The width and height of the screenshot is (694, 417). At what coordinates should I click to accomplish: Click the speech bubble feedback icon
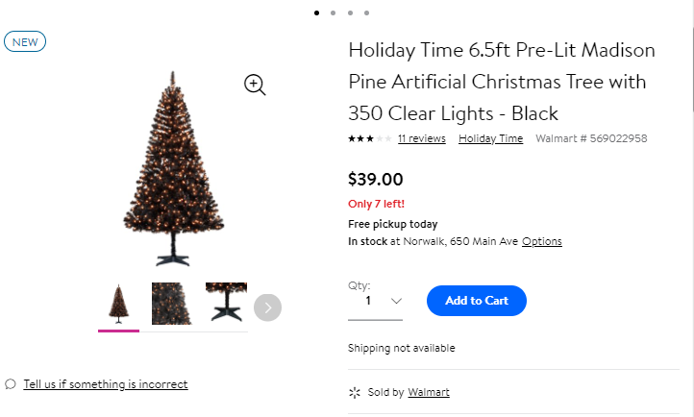11,384
